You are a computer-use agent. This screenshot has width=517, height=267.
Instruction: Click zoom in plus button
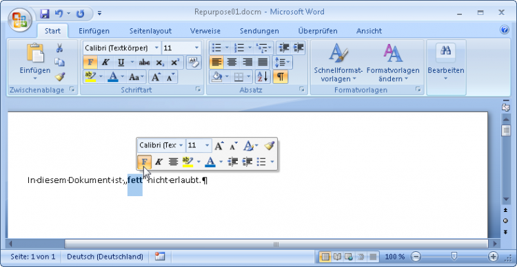(x=494, y=257)
